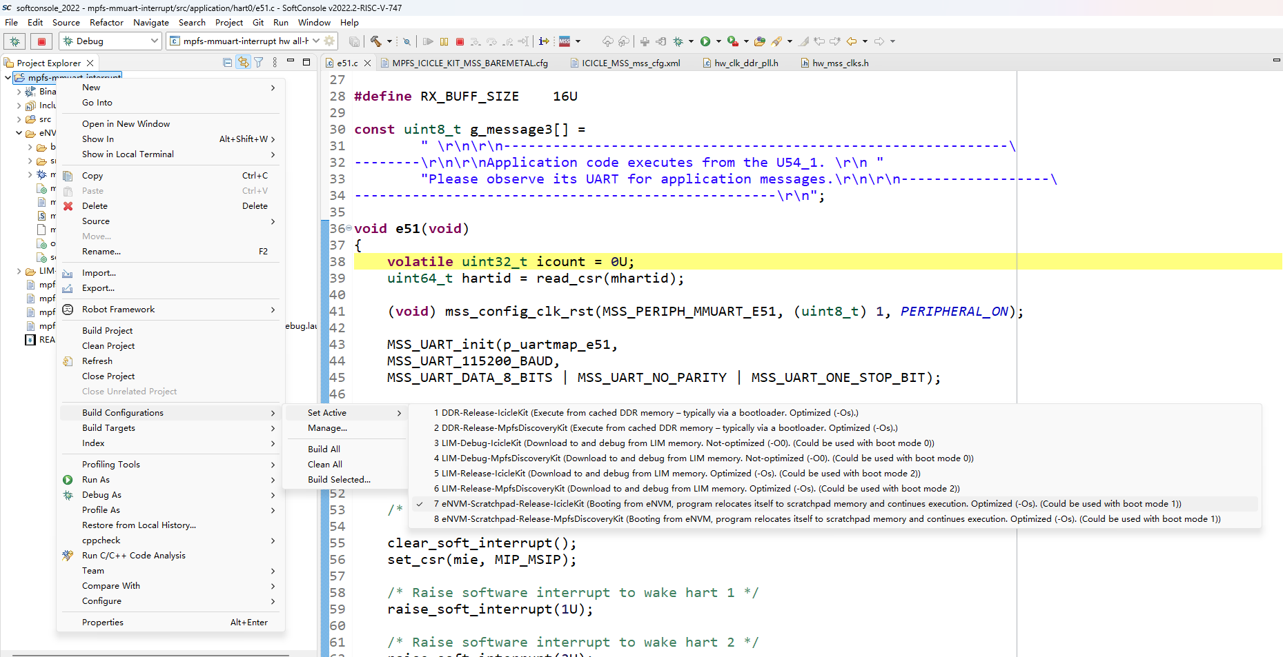The image size is (1283, 657).
Task: Select Manage... in Build Configurations submenu
Action: tap(345, 428)
